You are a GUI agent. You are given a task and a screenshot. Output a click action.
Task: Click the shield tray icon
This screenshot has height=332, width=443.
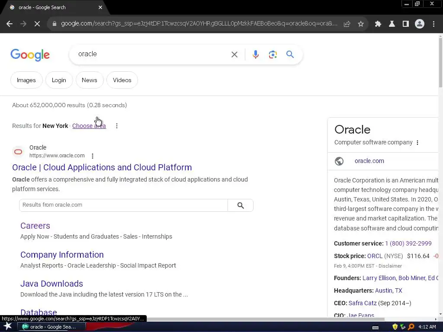pyautogui.click(x=395, y=327)
